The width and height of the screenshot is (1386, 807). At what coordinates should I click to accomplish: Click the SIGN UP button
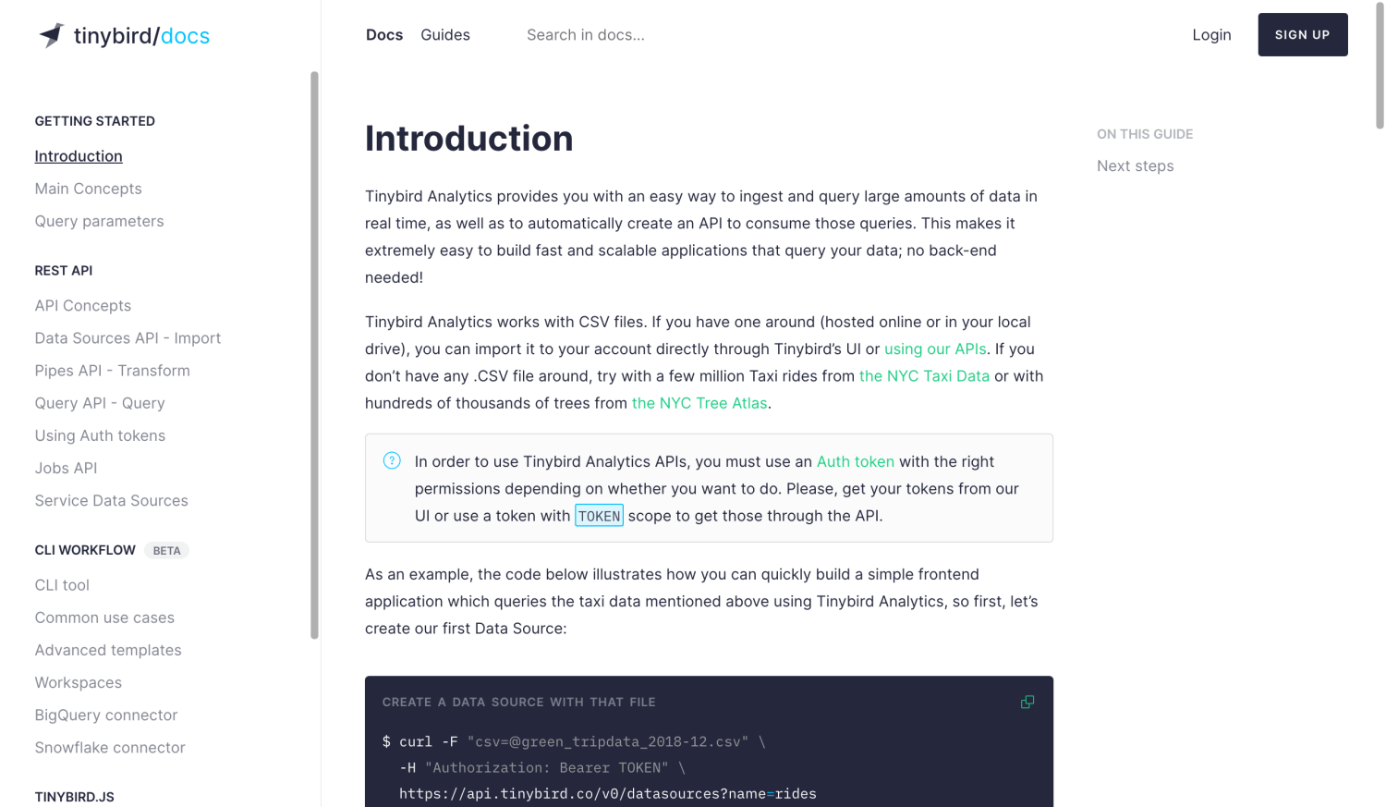pos(1302,34)
